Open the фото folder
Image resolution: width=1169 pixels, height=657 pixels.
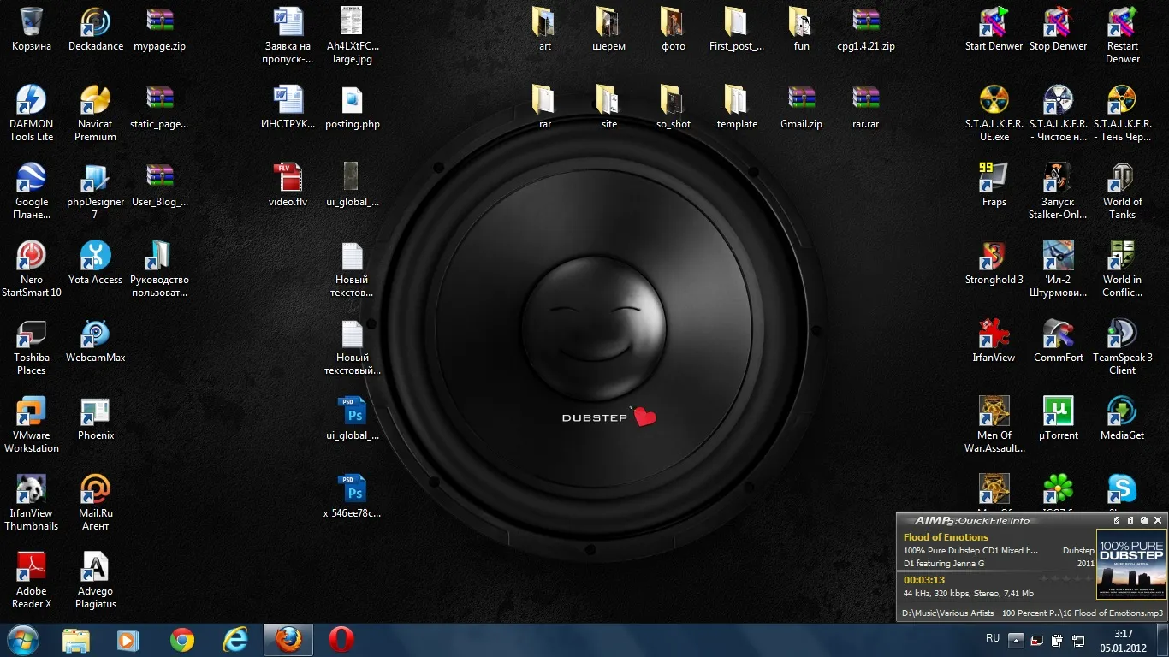tap(673, 29)
